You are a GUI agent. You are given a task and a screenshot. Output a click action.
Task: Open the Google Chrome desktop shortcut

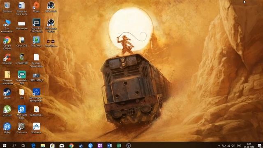click(x=7, y=43)
